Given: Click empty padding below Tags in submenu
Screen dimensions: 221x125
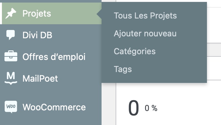Looking at the screenshot, I should coord(154,78).
